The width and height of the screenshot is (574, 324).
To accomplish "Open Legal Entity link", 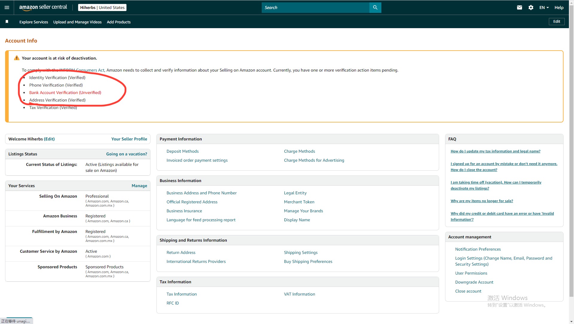I will (295, 193).
